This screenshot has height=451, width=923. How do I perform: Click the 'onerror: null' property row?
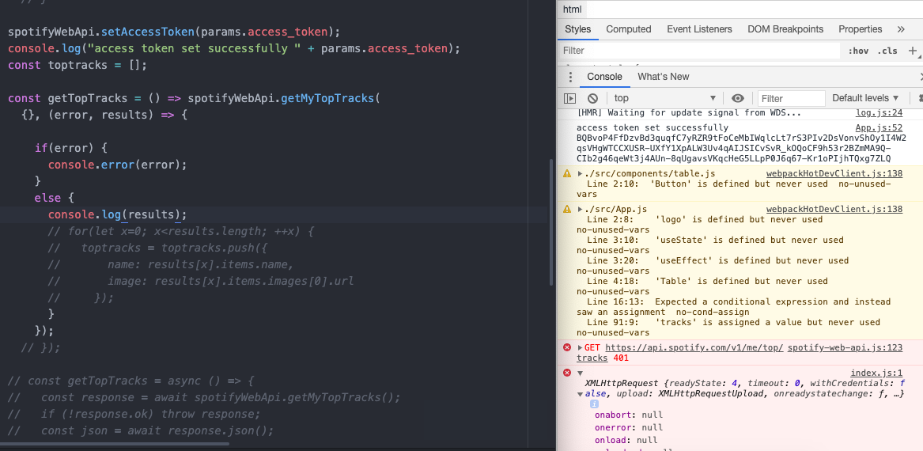pos(629,427)
